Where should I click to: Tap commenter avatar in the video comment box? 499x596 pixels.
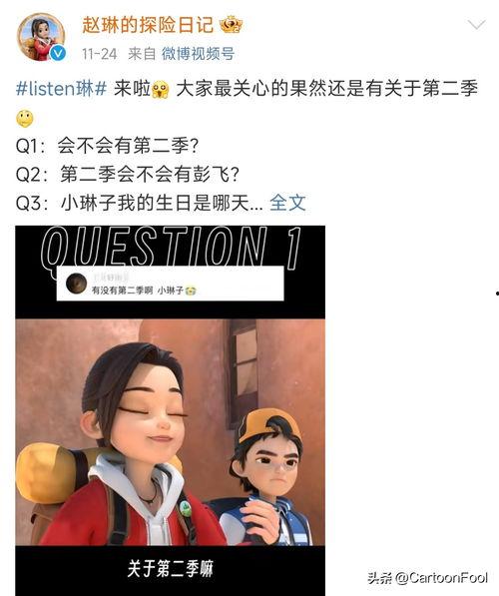click(x=77, y=284)
